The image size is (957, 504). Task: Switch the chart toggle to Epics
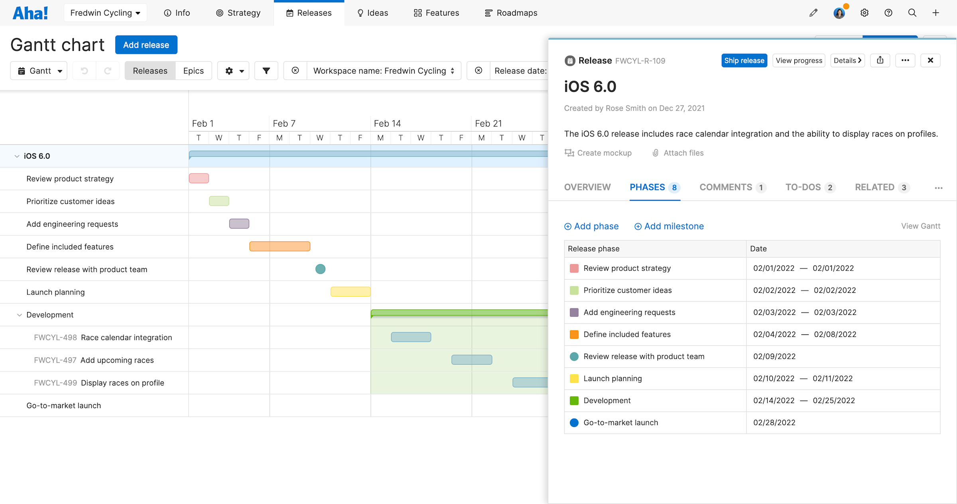pos(193,70)
